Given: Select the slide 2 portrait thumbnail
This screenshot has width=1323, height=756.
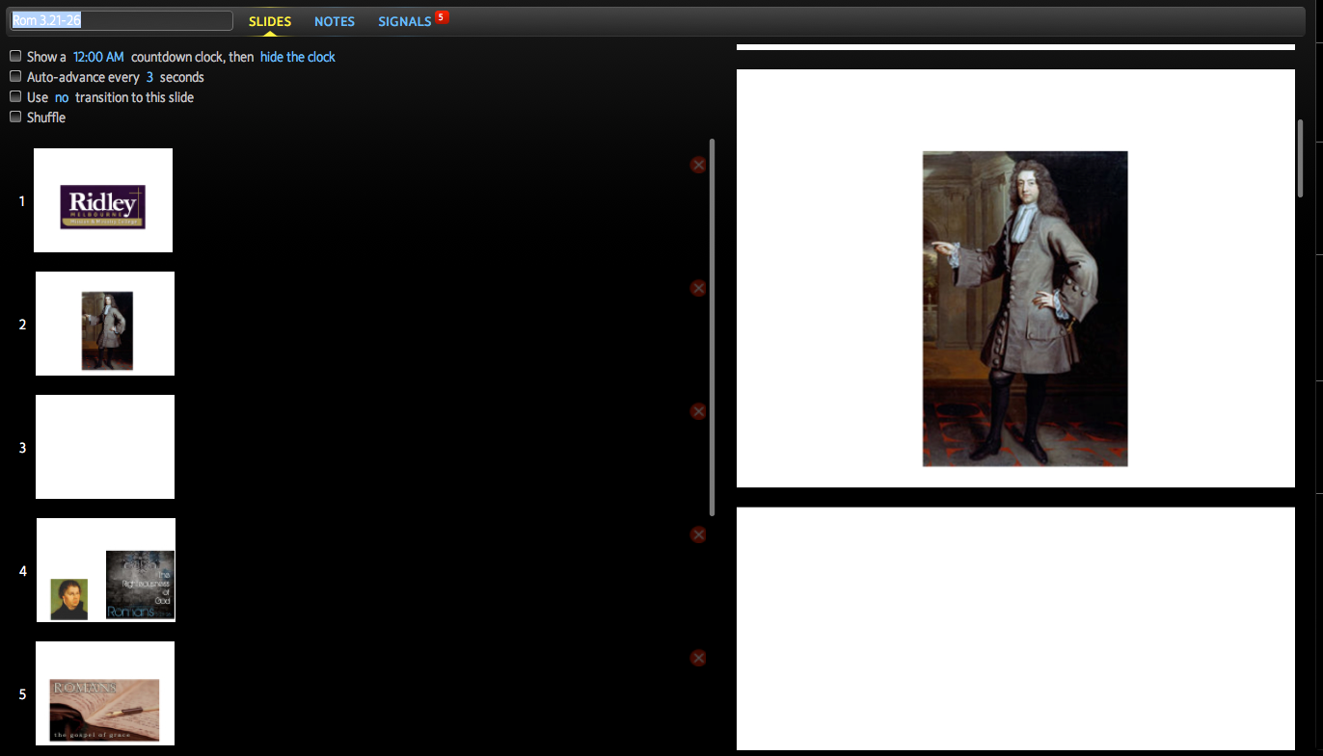Looking at the screenshot, I should tap(105, 324).
